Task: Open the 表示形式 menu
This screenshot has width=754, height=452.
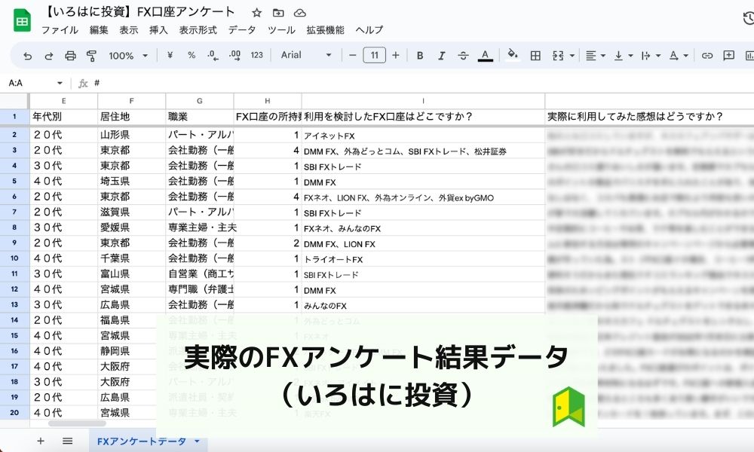Action: 198,30
